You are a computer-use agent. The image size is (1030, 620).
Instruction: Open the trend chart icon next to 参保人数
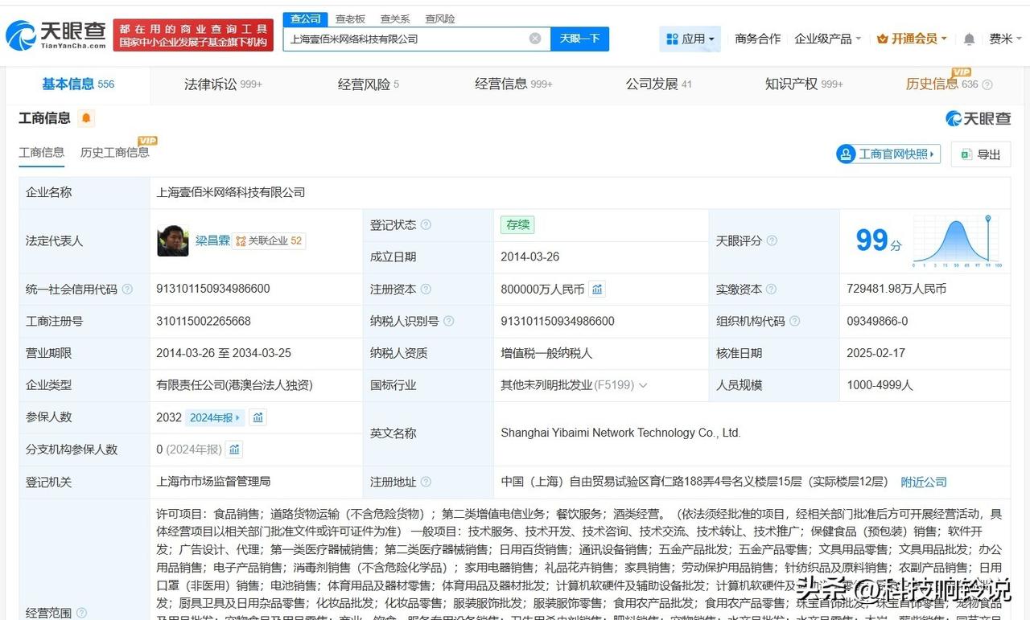coord(257,417)
